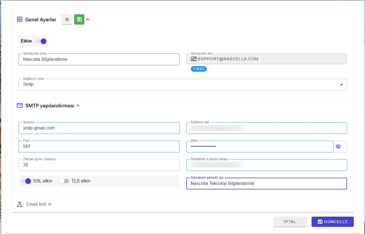
Task: Click the Sağlayıcı türü dropdown arrow
Action: (341, 85)
